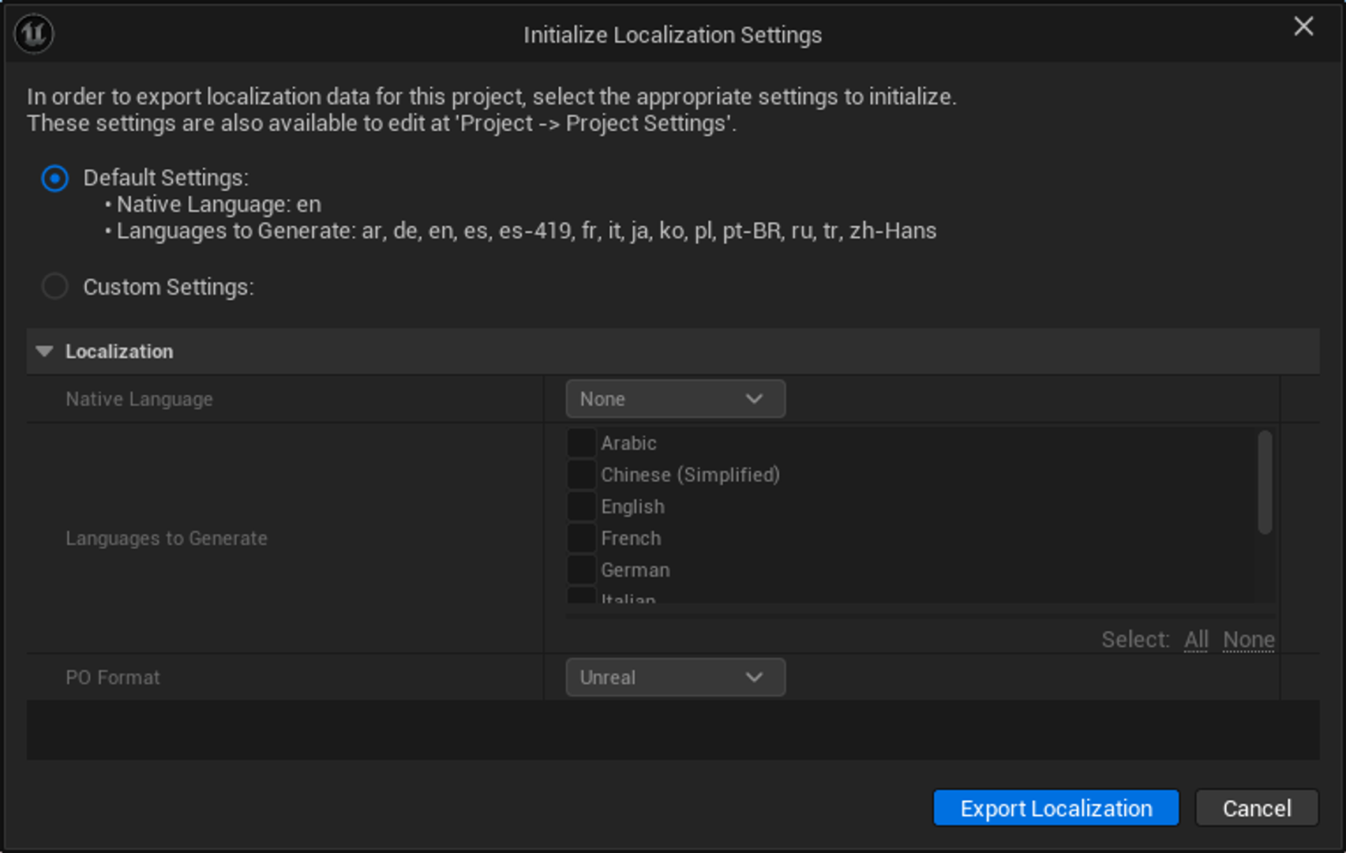
Task: Click the 'Native Language: en' bullet text
Action: (x=219, y=205)
